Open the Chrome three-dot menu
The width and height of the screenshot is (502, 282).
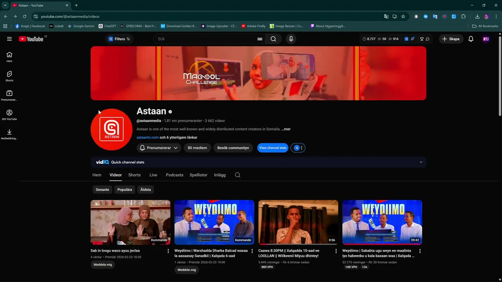click(497, 16)
